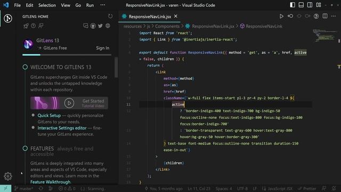Open the Run menu
The image size is (341, 192).
(x=90, y=5)
